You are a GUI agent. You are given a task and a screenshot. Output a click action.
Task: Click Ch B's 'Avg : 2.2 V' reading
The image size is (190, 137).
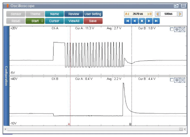point(114,79)
